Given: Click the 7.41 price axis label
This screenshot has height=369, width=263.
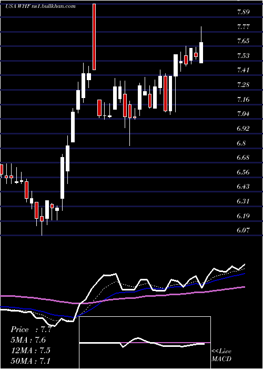Looking at the screenshot, I should (243, 70).
